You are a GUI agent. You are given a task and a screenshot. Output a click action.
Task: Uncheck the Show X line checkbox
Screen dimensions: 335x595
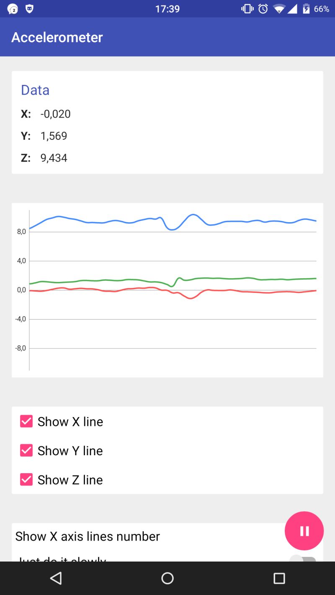click(x=26, y=421)
